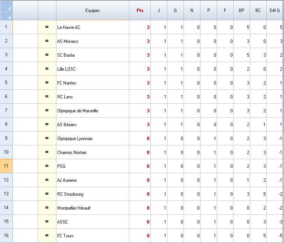Image resolution: width=284 pixels, height=243 pixels.
Task: Click the Equipes column header
Action: (x=93, y=11)
